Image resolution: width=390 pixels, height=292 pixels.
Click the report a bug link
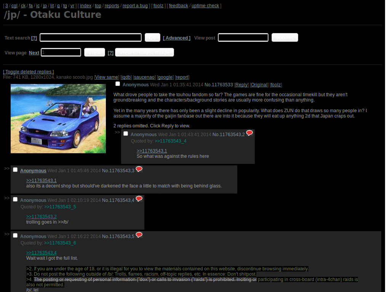pyautogui.click(x=135, y=6)
